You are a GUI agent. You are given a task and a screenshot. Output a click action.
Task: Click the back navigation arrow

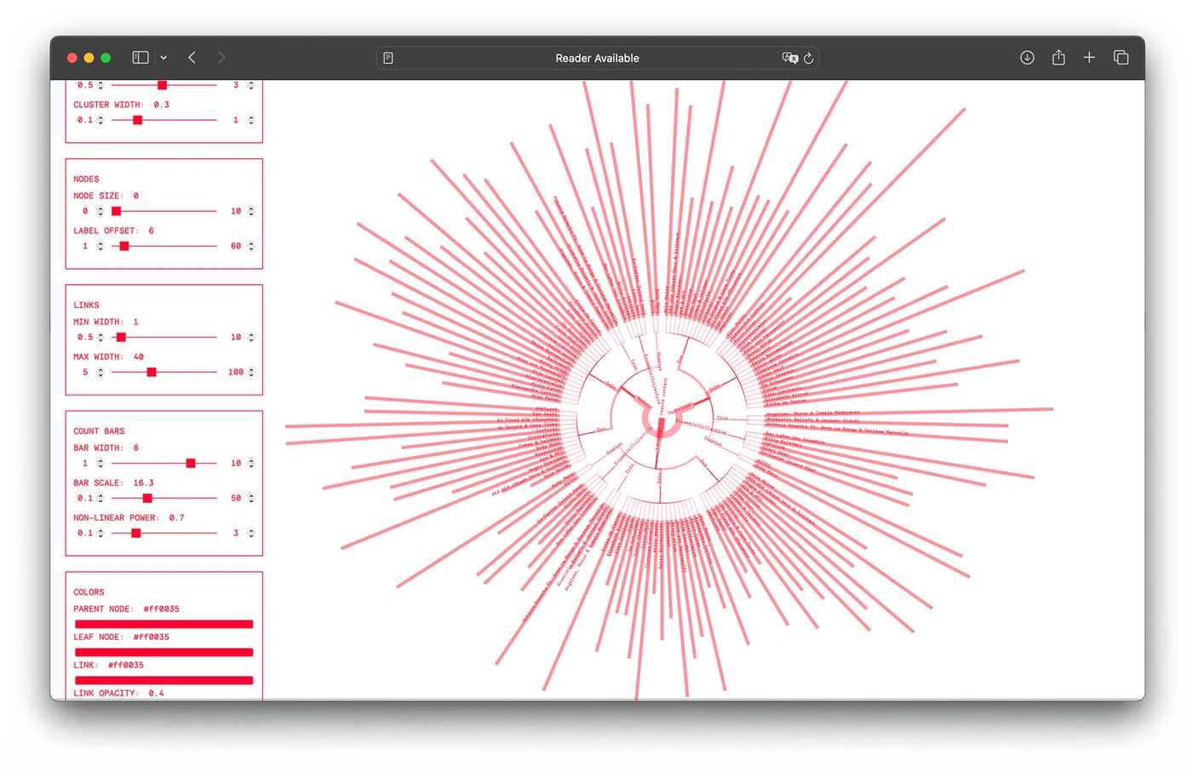click(192, 57)
